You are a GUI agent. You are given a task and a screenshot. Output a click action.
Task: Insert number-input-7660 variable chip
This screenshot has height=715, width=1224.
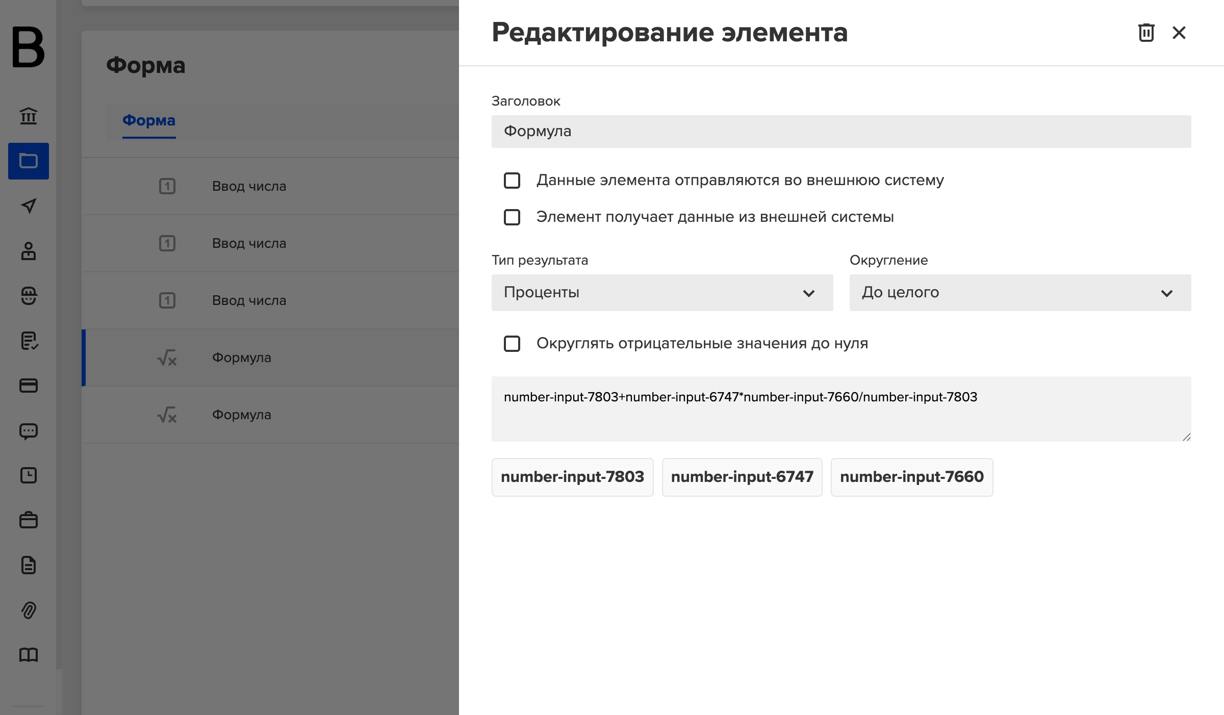click(x=912, y=477)
